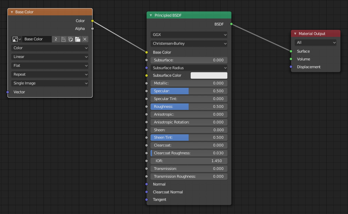The height and width of the screenshot is (214, 348).
Task: Unlink the Base Color image with X
Action: pos(85,39)
